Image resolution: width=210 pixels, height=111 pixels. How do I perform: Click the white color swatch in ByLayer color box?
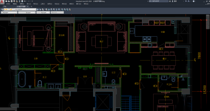pyautogui.click(x=2, y=12)
